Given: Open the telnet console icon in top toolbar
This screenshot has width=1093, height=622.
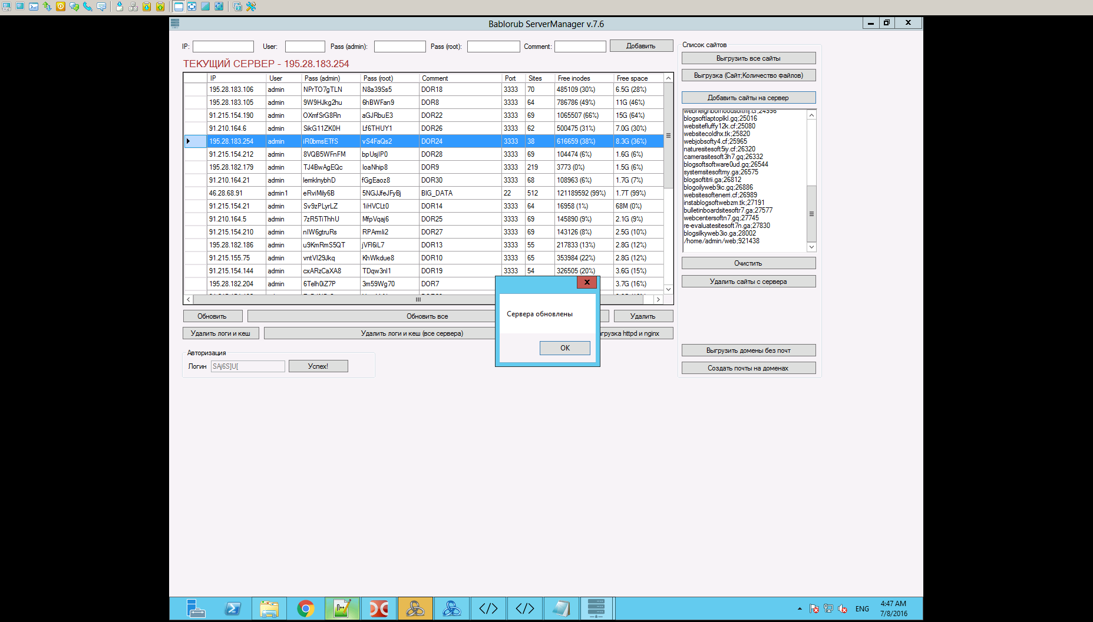Looking at the screenshot, I should tap(34, 6).
